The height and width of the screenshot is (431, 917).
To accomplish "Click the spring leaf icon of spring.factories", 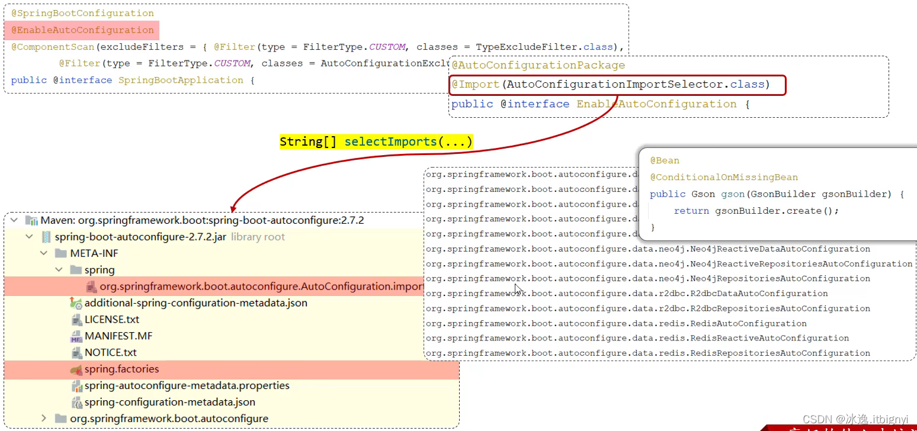I will (76, 369).
